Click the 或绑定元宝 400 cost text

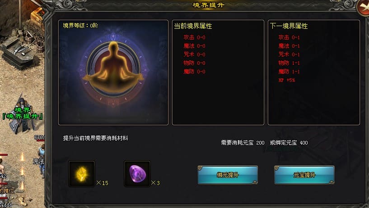pyautogui.click(x=289, y=143)
